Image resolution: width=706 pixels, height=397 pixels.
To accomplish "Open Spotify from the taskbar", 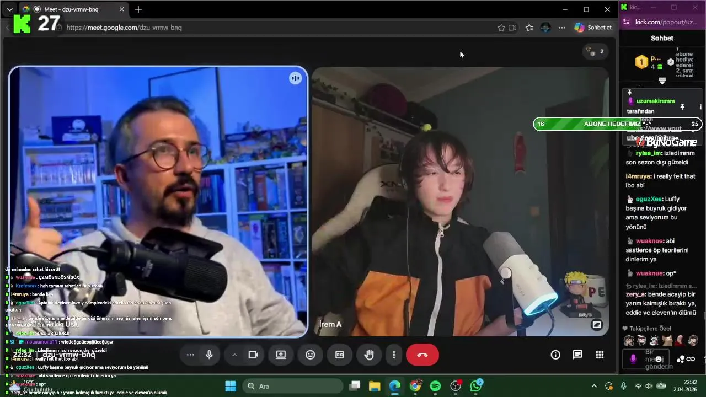I will tap(435, 386).
